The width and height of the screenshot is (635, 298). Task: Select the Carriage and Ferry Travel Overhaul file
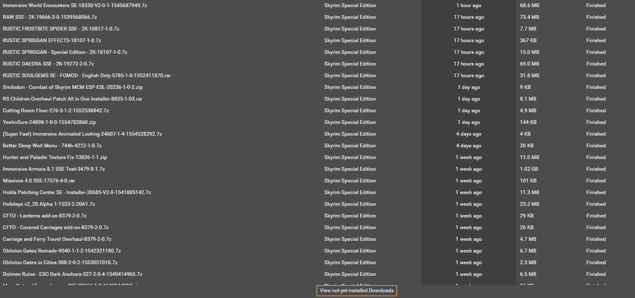(x=57, y=239)
